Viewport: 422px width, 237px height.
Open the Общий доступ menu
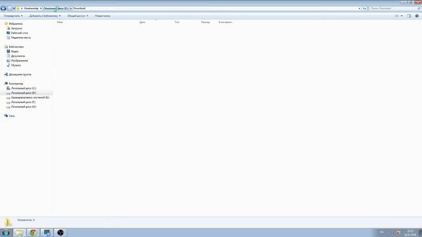78,16
